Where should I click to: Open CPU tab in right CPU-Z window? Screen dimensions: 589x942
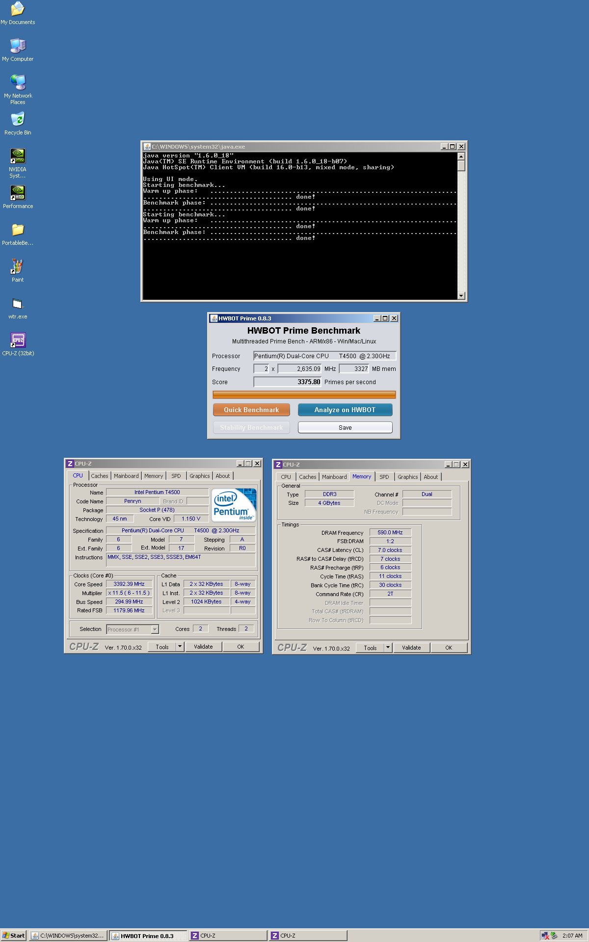pos(286,477)
